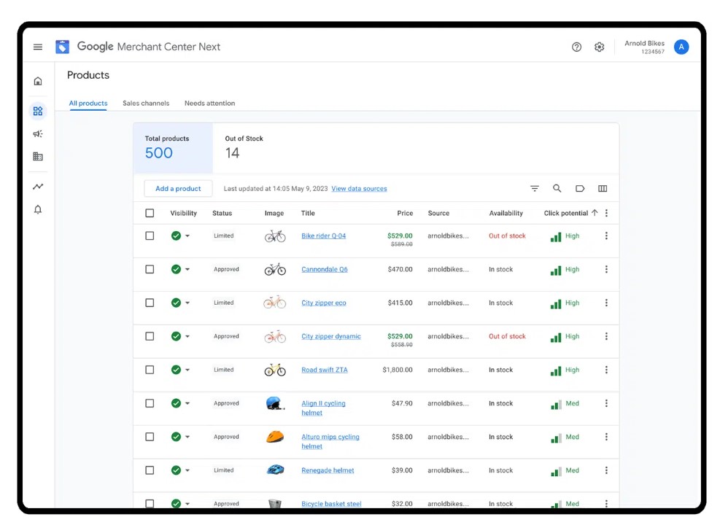Check the Road swift ZTA row checkbox
720x525 pixels.
pos(150,370)
